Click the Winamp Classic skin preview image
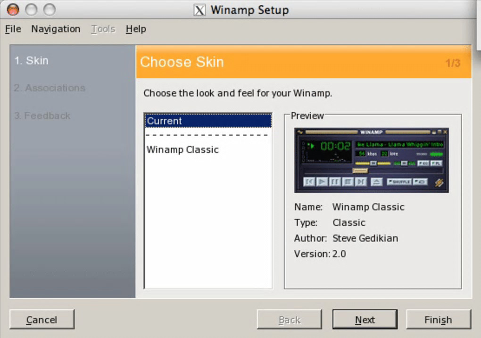Screen dimensions: 481x338 (x=372, y=160)
